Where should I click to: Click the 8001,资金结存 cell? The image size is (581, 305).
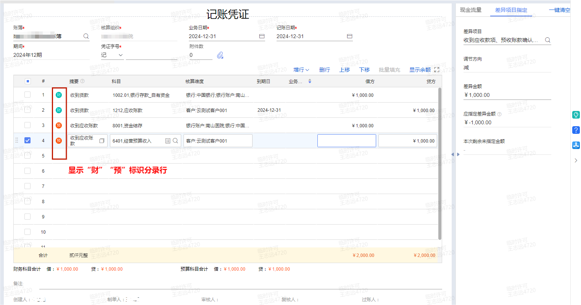click(127, 126)
